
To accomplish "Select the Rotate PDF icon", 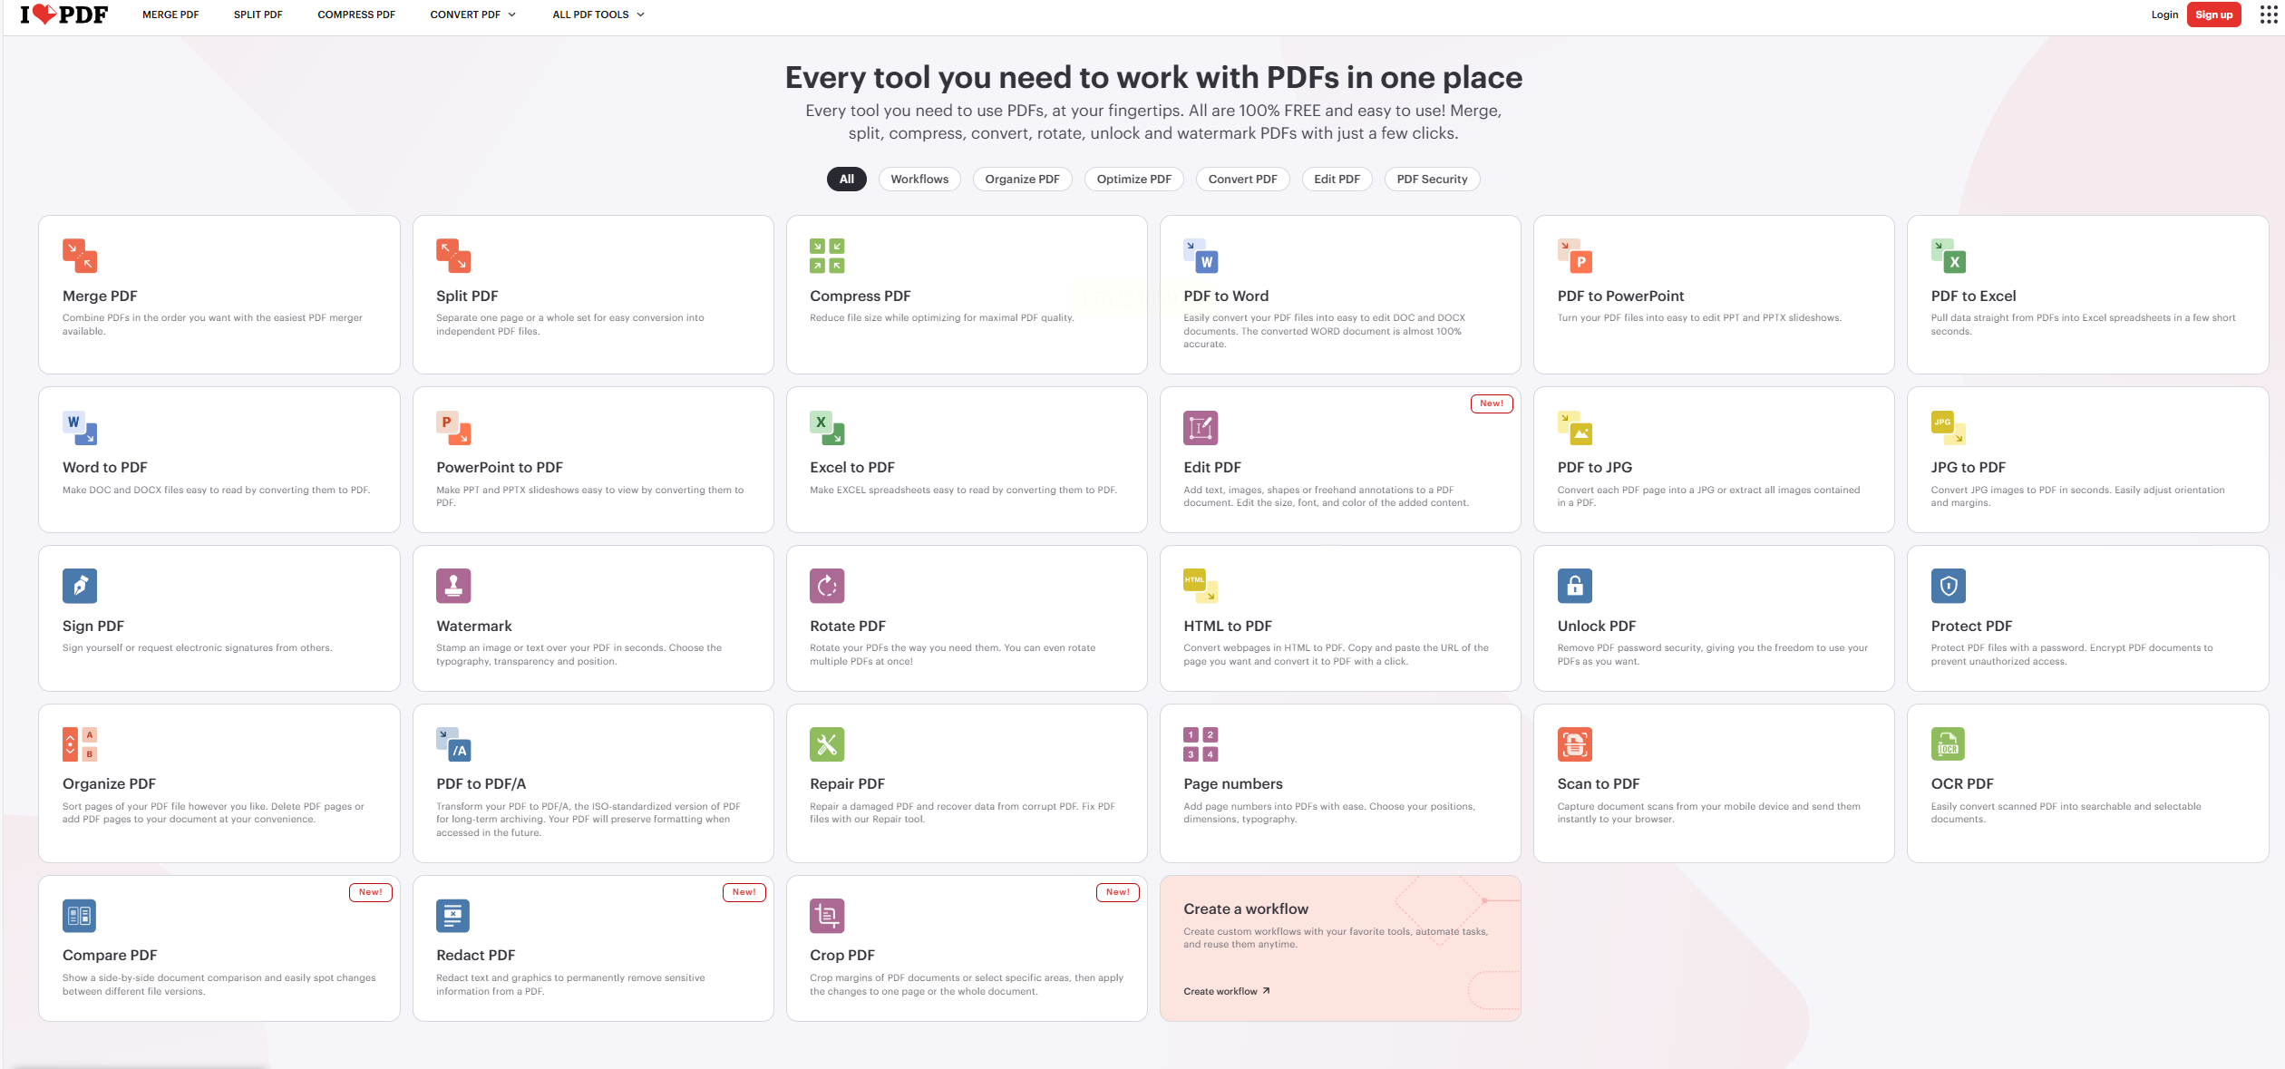I will 826,586.
